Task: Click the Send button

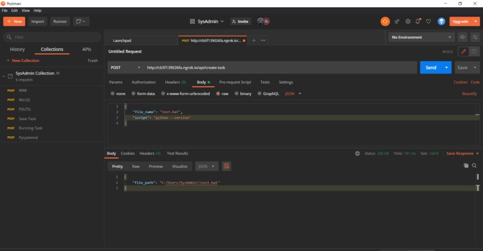Action: pyautogui.click(x=431, y=68)
